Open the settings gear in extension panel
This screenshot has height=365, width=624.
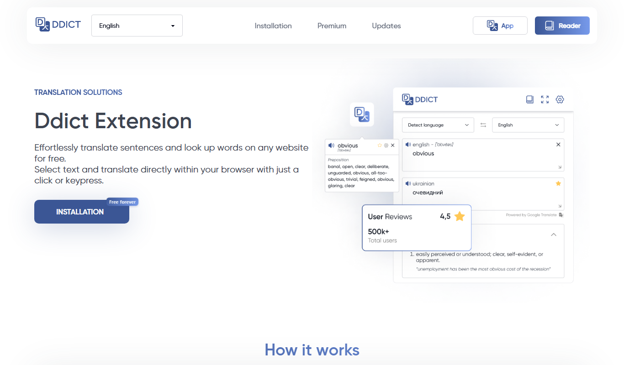560,99
